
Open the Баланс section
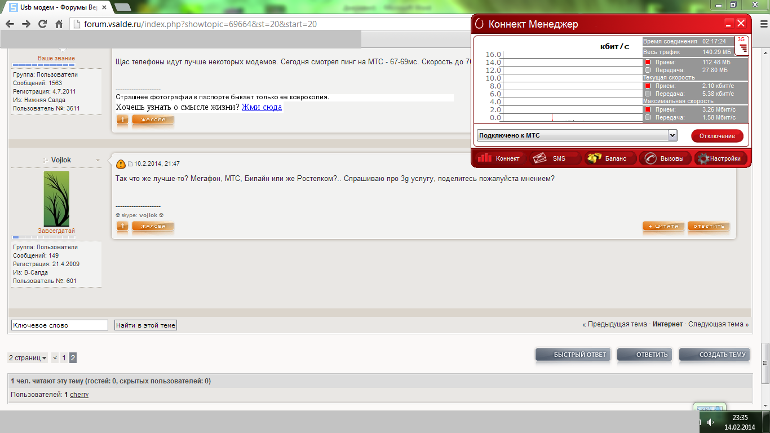pyautogui.click(x=609, y=158)
